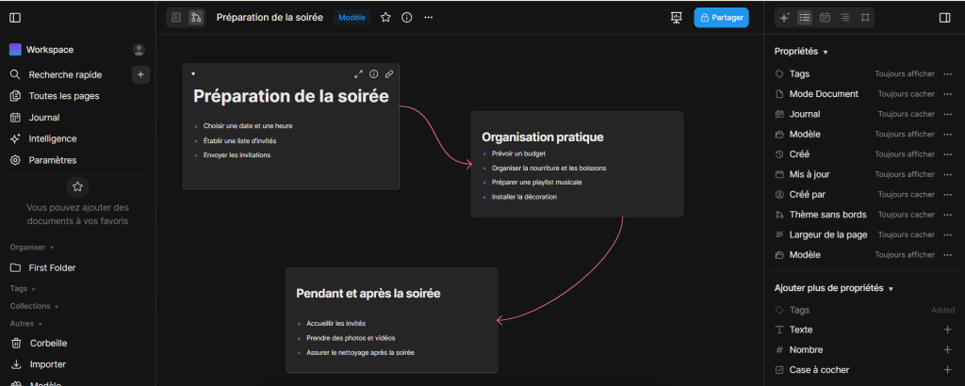965x386 pixels.
Task: Switch to edgeless mode in the editor toggle
Action: tap(196, 17)
